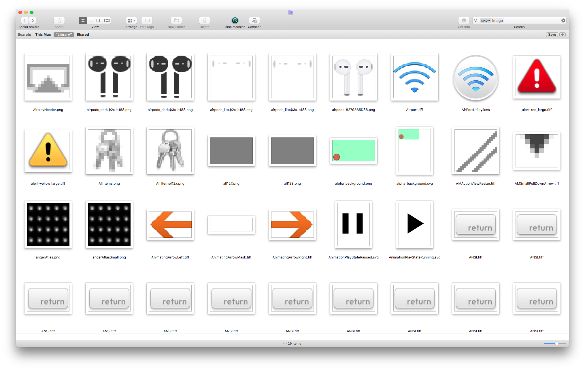Viewport: 585px width, 370px height.
Task: Select airpods-82795B5D88.png image
Action: [x=354, y=77]
